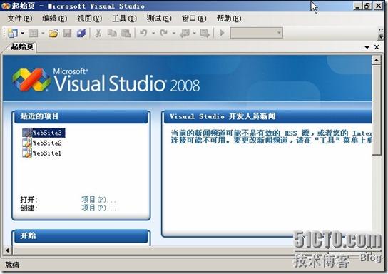The width and height of the screenshot is (388, 274).
Task: Open recent project WebSite1
Action: pyautogui.click(x=47, y=153)
